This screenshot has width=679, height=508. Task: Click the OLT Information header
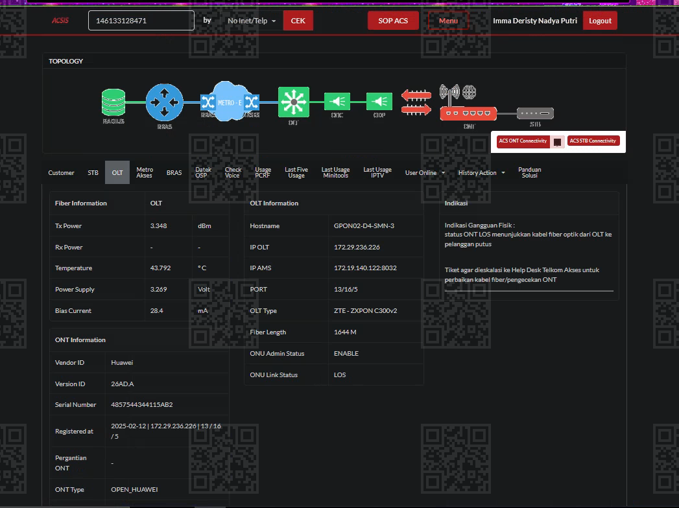coord(274,203)
